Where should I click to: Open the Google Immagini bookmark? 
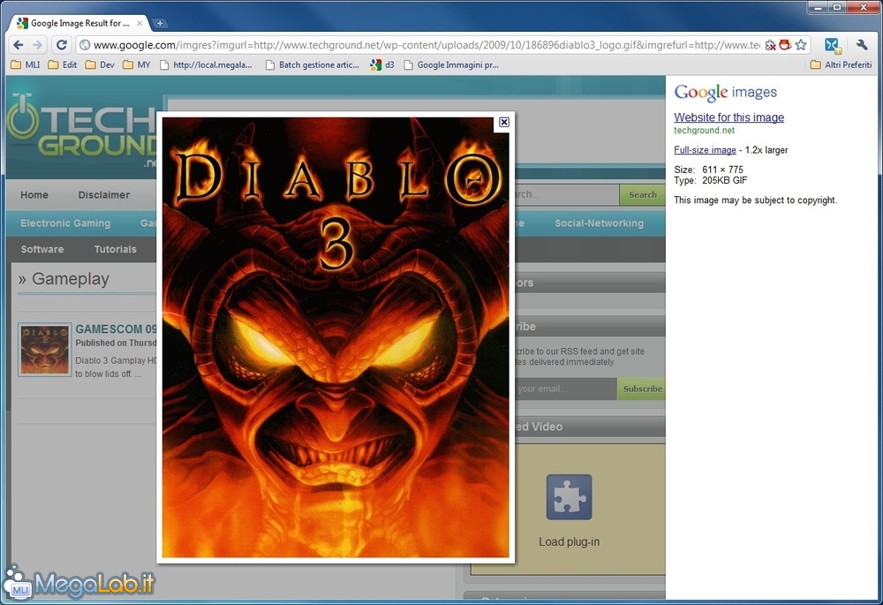pyautogui.click(x=450, y=64)
